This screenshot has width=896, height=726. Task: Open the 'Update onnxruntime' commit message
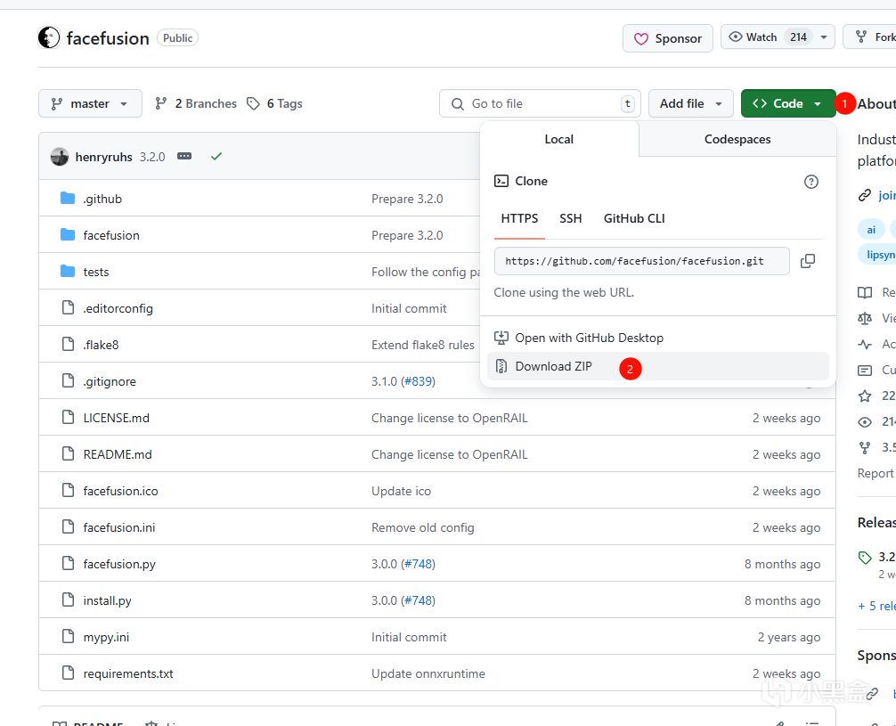(x=428, y=674)
